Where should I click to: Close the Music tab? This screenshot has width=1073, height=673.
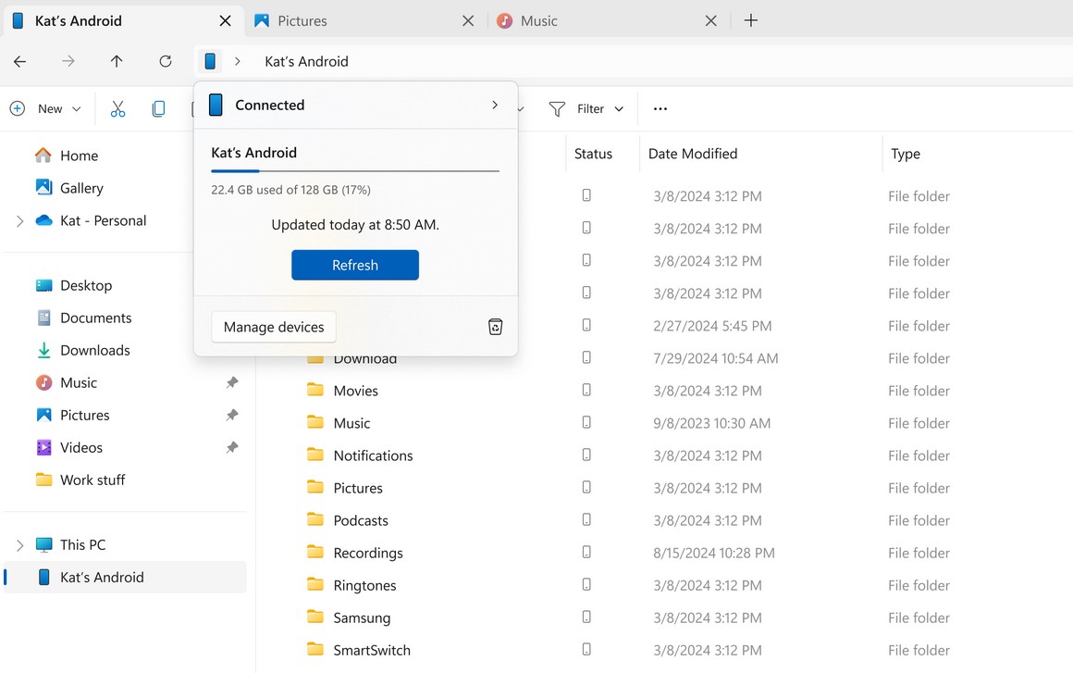coord(711,21)
